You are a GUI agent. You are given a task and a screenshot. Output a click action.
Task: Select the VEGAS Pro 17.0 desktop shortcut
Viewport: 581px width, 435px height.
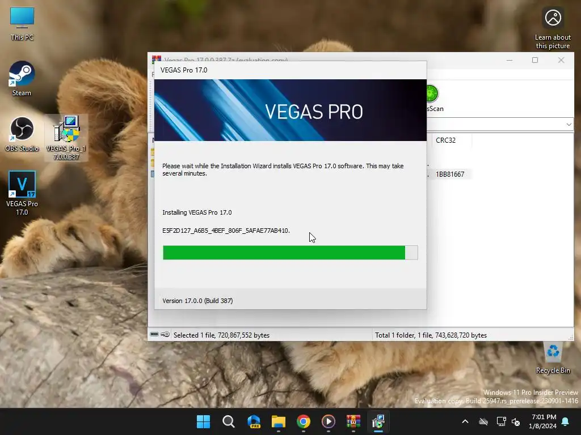coord(22,193)
